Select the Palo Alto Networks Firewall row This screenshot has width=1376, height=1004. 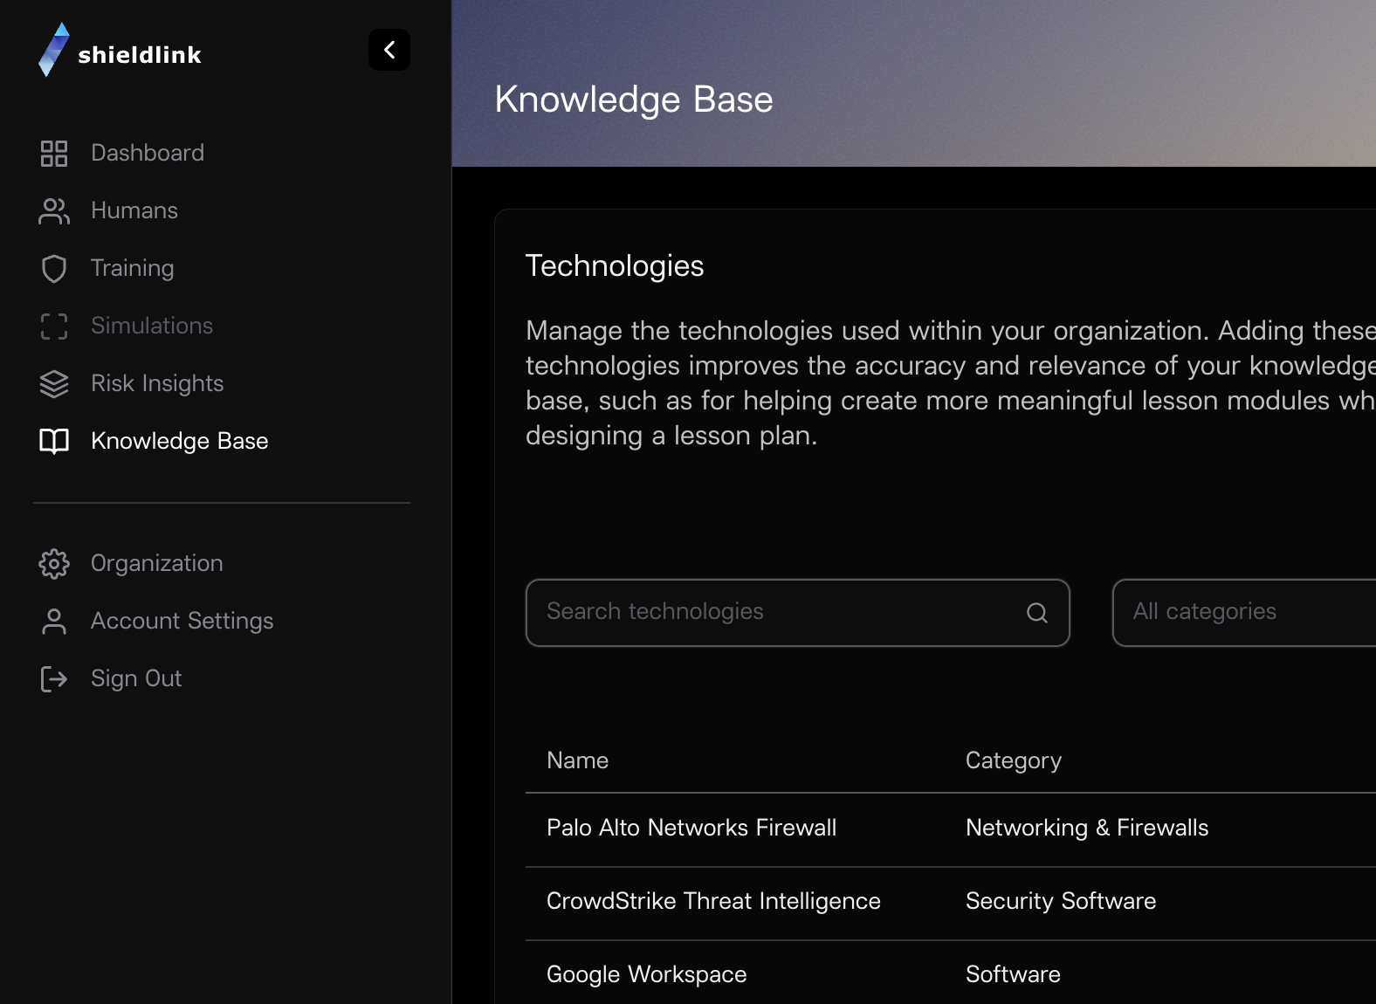click(x=951, y=829)
